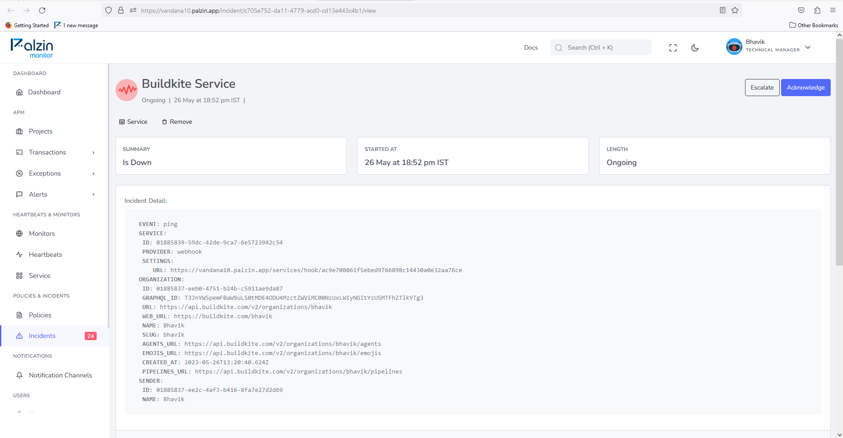Expand the Exceptions submenu chevron
The image size is (843, 438).
tap(94, 173)
